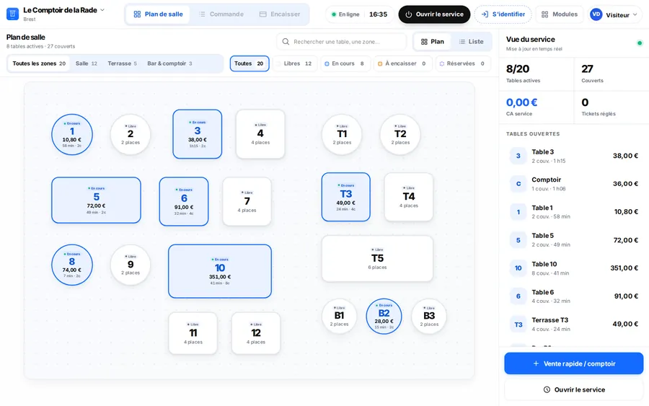Select bar seat B1
The image size is (649, 406).
click(339, 317)
